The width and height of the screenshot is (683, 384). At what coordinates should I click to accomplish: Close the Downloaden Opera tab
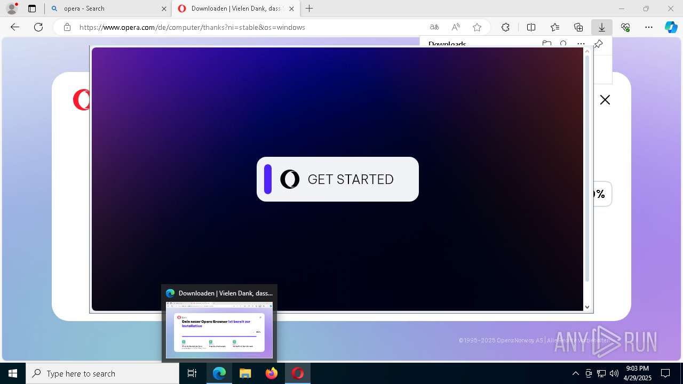291,9
